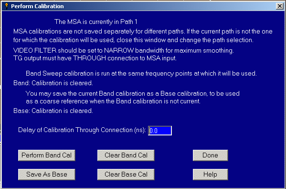The image size is (286, 189).
Task: Focus the calibration delay (ns) input field
Action: [160, 131]
